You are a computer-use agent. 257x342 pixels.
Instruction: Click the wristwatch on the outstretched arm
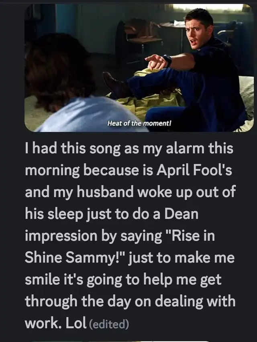167,61
